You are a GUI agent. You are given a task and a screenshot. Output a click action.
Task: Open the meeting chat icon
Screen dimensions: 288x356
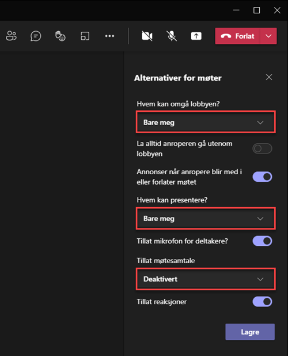(x=36, y=36)
